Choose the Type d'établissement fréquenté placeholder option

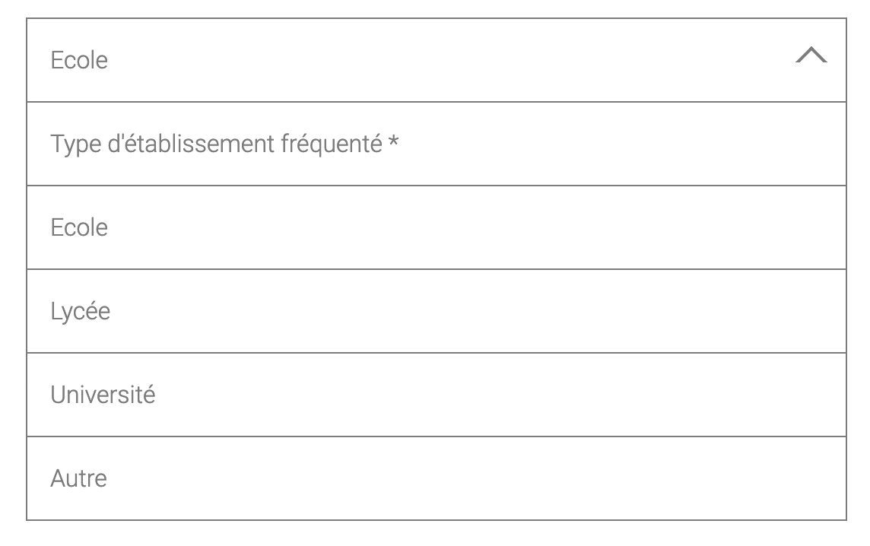[436, 144]
